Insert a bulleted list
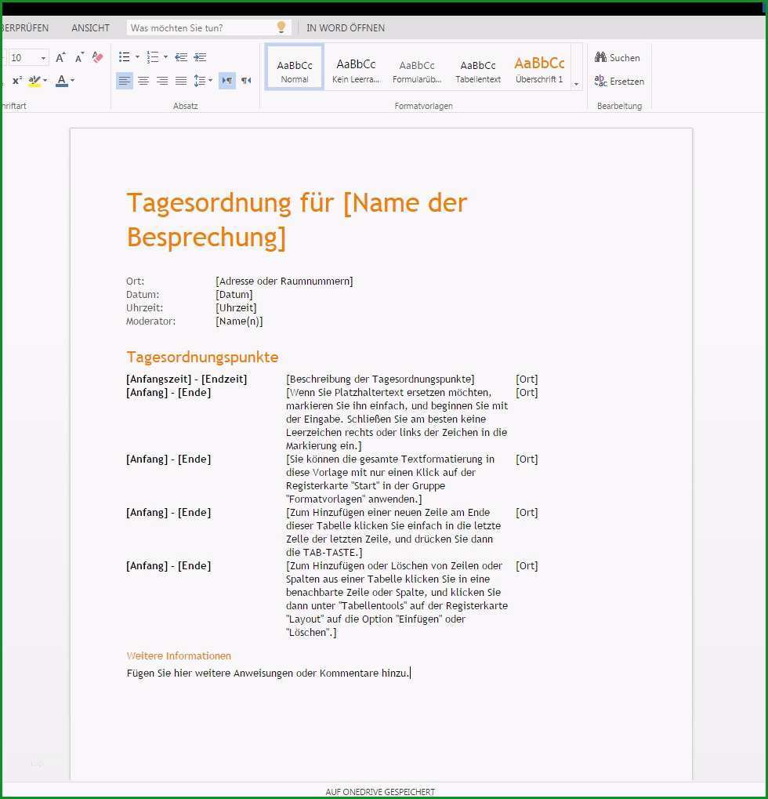Viewport: 768px width, 799px height. (x=124, y=57)
